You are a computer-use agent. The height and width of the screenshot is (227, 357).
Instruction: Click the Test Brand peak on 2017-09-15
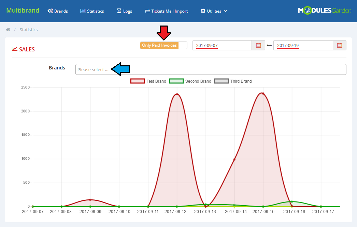[x=263, y=94]
